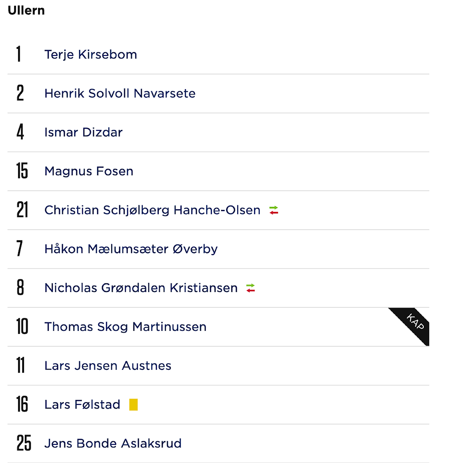454x463 pixels.
Task: Click the Ullern team heading
Action: [26, 10]
